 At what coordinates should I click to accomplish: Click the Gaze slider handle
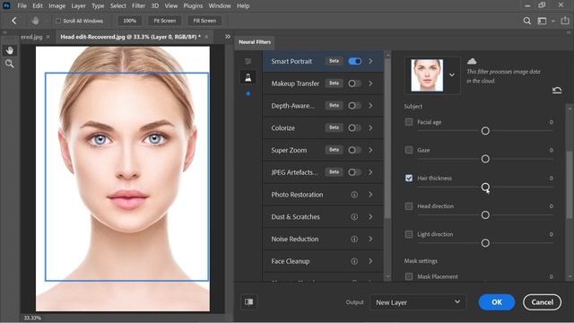[485, 159]
